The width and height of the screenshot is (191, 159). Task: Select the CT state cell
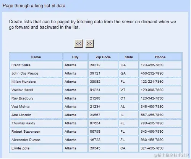tap(129, 98)
